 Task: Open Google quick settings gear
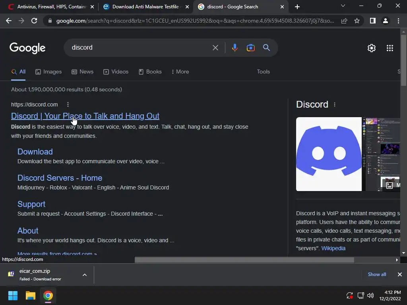[372, 48]
